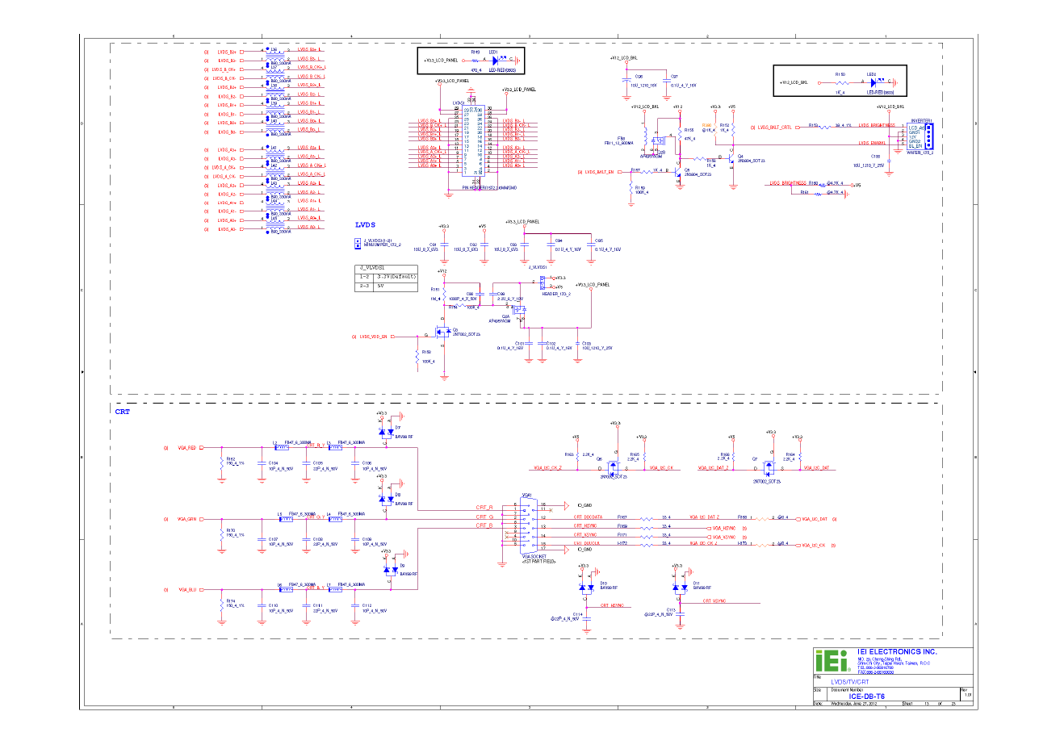Click the IEI ELECTRONICS INC. title text
Screen dimensions: 1060x749
(x=897, y=651)
